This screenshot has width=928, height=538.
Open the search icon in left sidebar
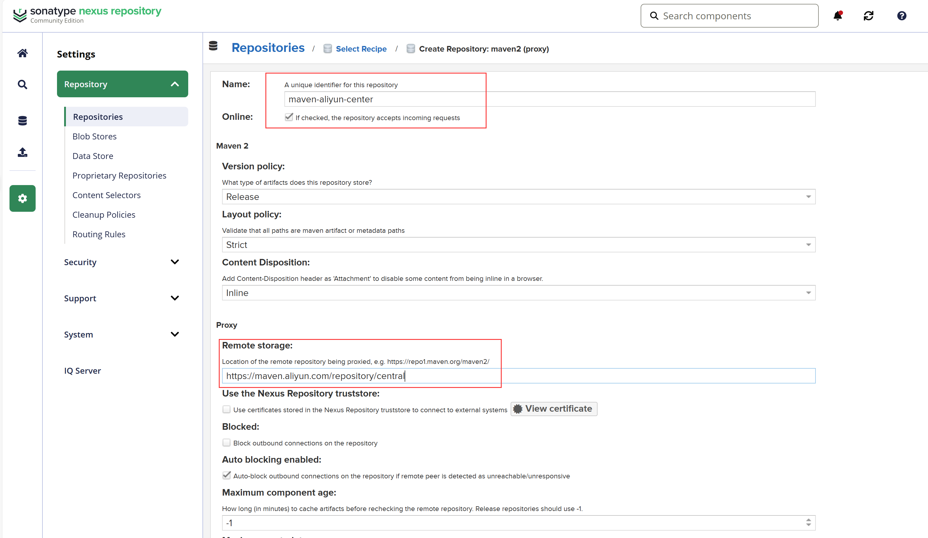click(23, 85)
